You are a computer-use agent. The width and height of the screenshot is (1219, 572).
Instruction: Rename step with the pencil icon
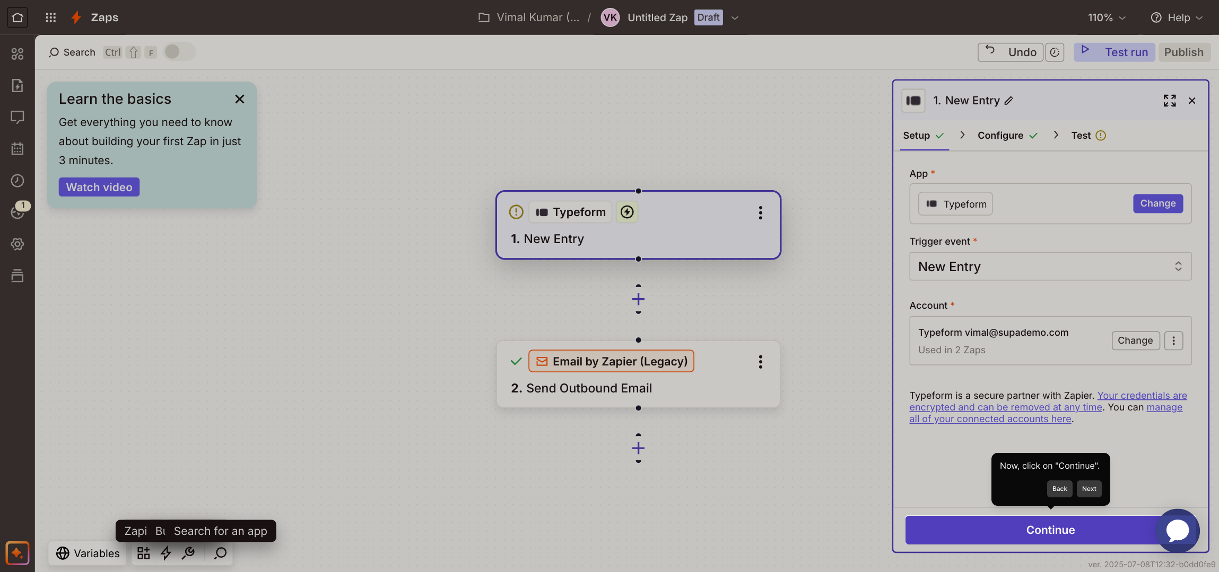point(1008,101)
